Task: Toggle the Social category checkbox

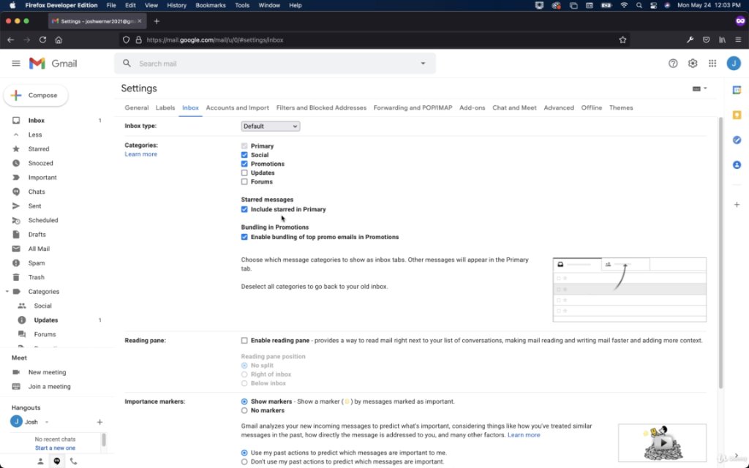Action: pyautogui.click(x=244, y=155)
